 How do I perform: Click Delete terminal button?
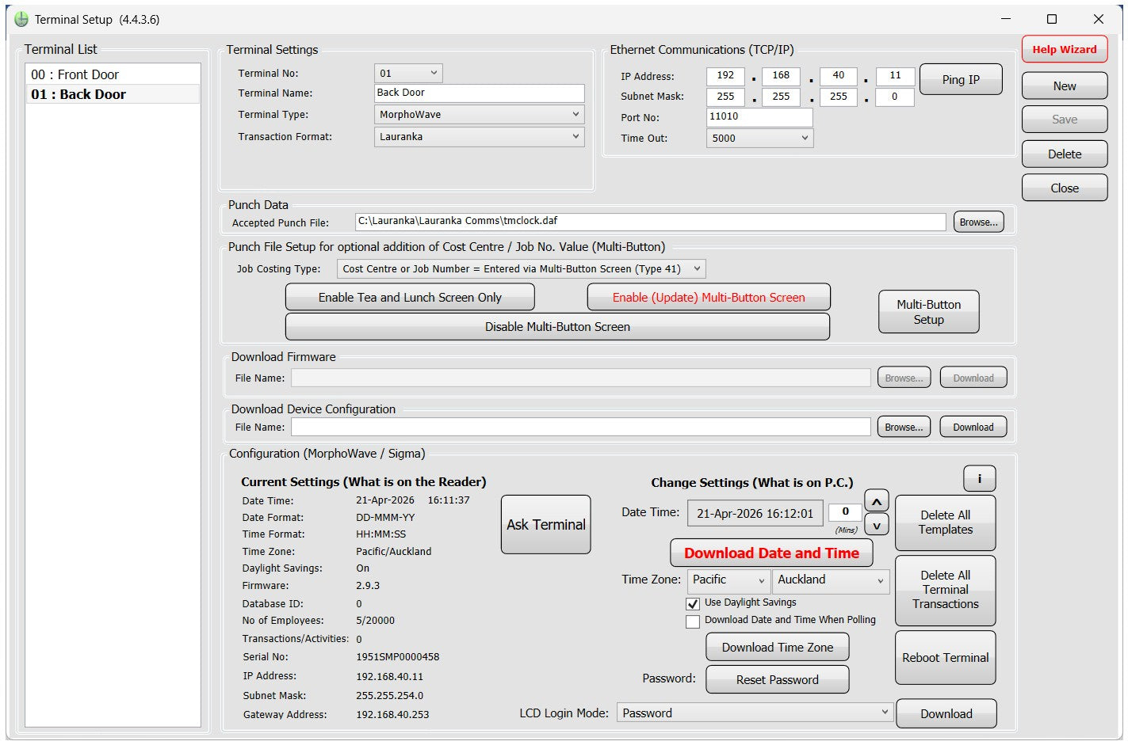[1065, 154]
